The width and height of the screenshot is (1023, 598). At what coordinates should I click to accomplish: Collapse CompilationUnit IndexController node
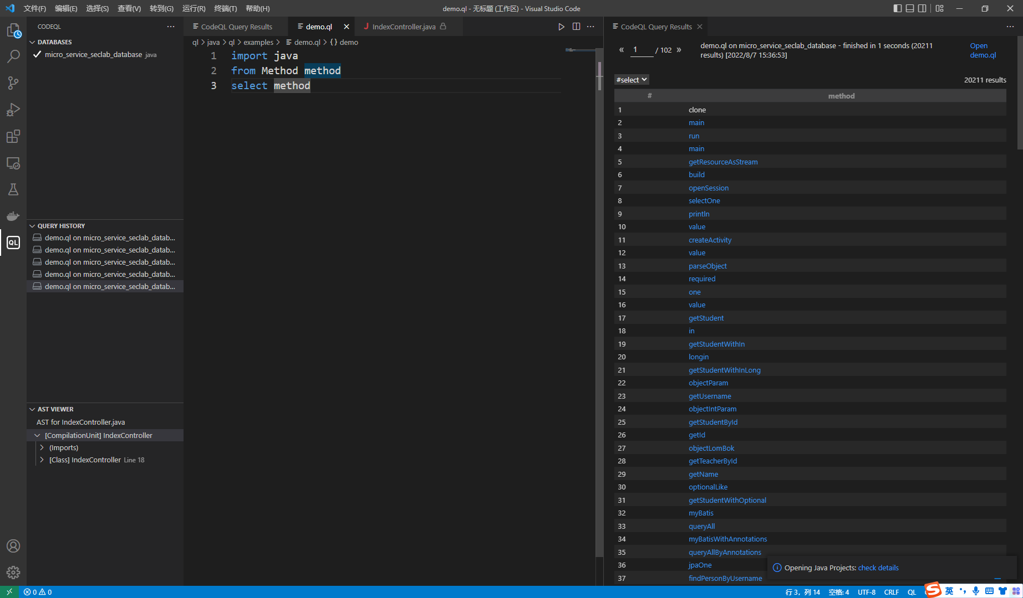pyautogui.click(x=37, y=436)
